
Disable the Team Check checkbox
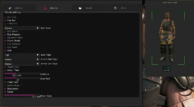[5, 41]
